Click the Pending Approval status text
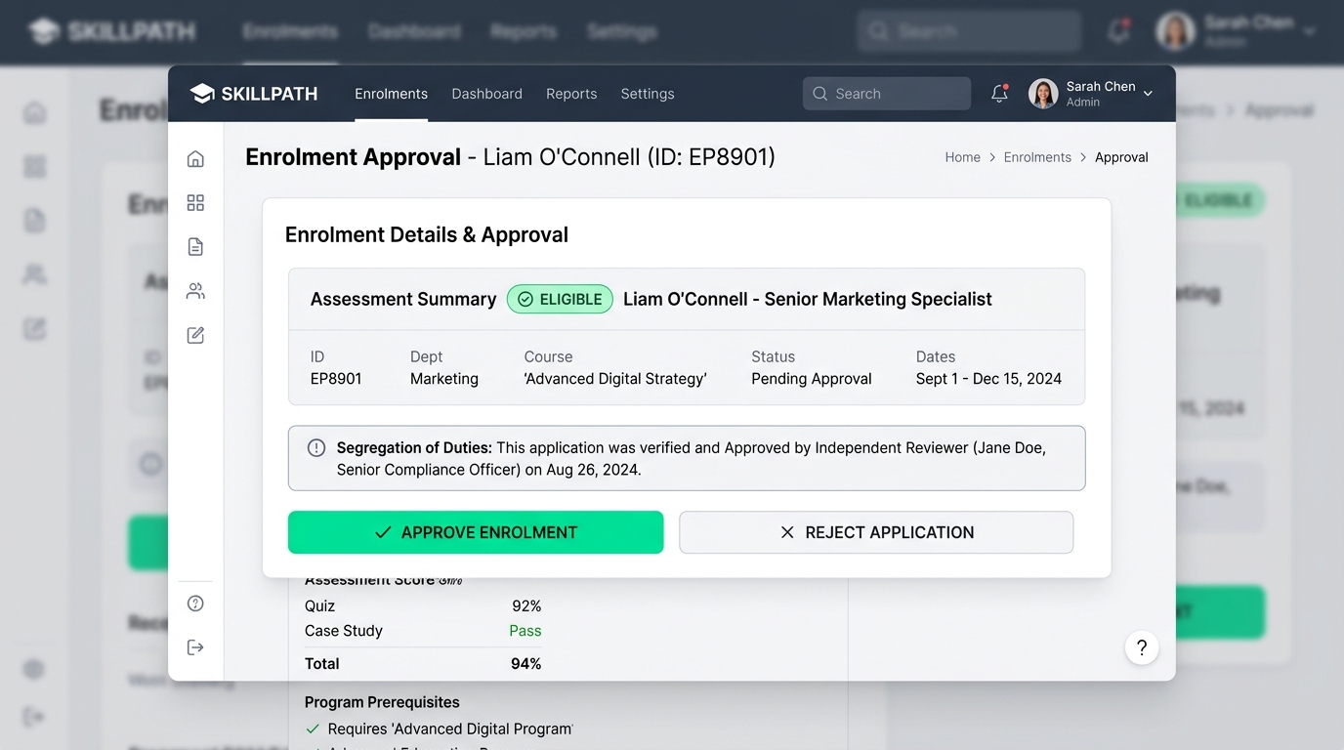Screen dimensions: 1344x750 pos(812,379)
